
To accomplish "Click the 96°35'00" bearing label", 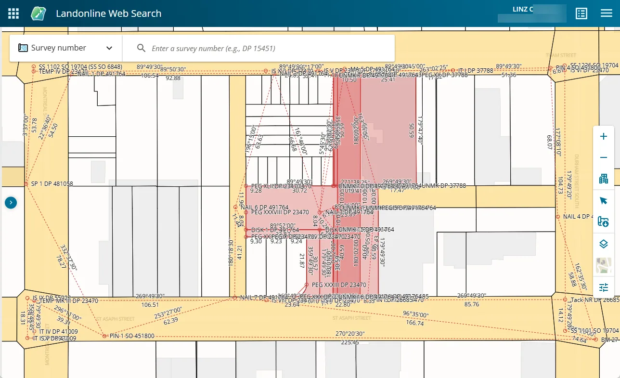I will [x=415, y=315].
